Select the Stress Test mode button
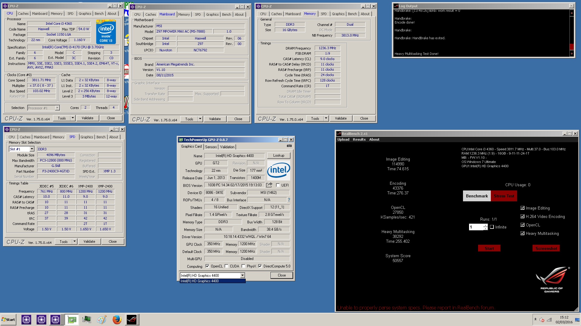 [504, 196]
